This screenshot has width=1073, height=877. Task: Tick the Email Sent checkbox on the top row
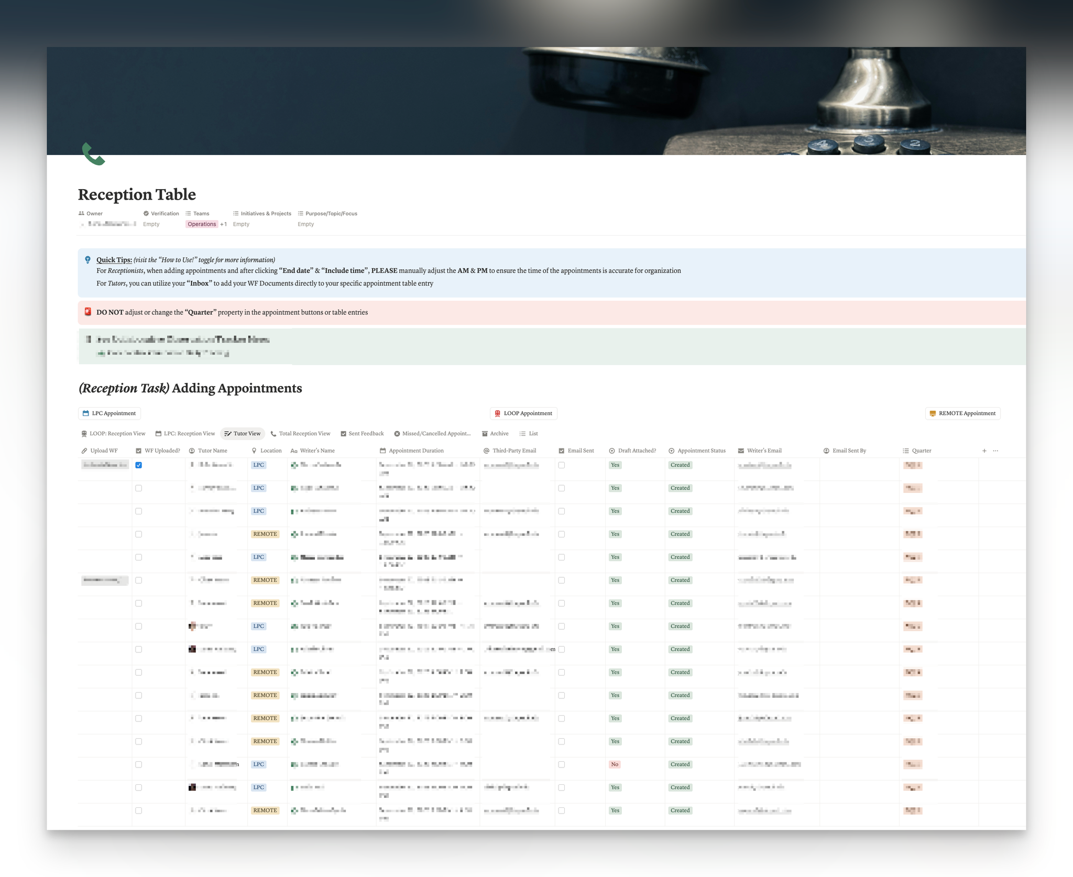tap(561, 465)
